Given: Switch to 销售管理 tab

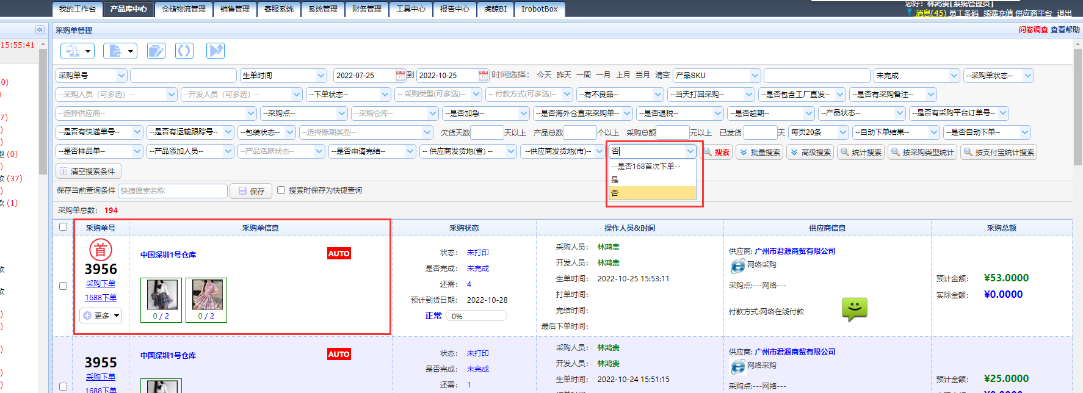Looking at the screenshot, I should pos(235,9).
